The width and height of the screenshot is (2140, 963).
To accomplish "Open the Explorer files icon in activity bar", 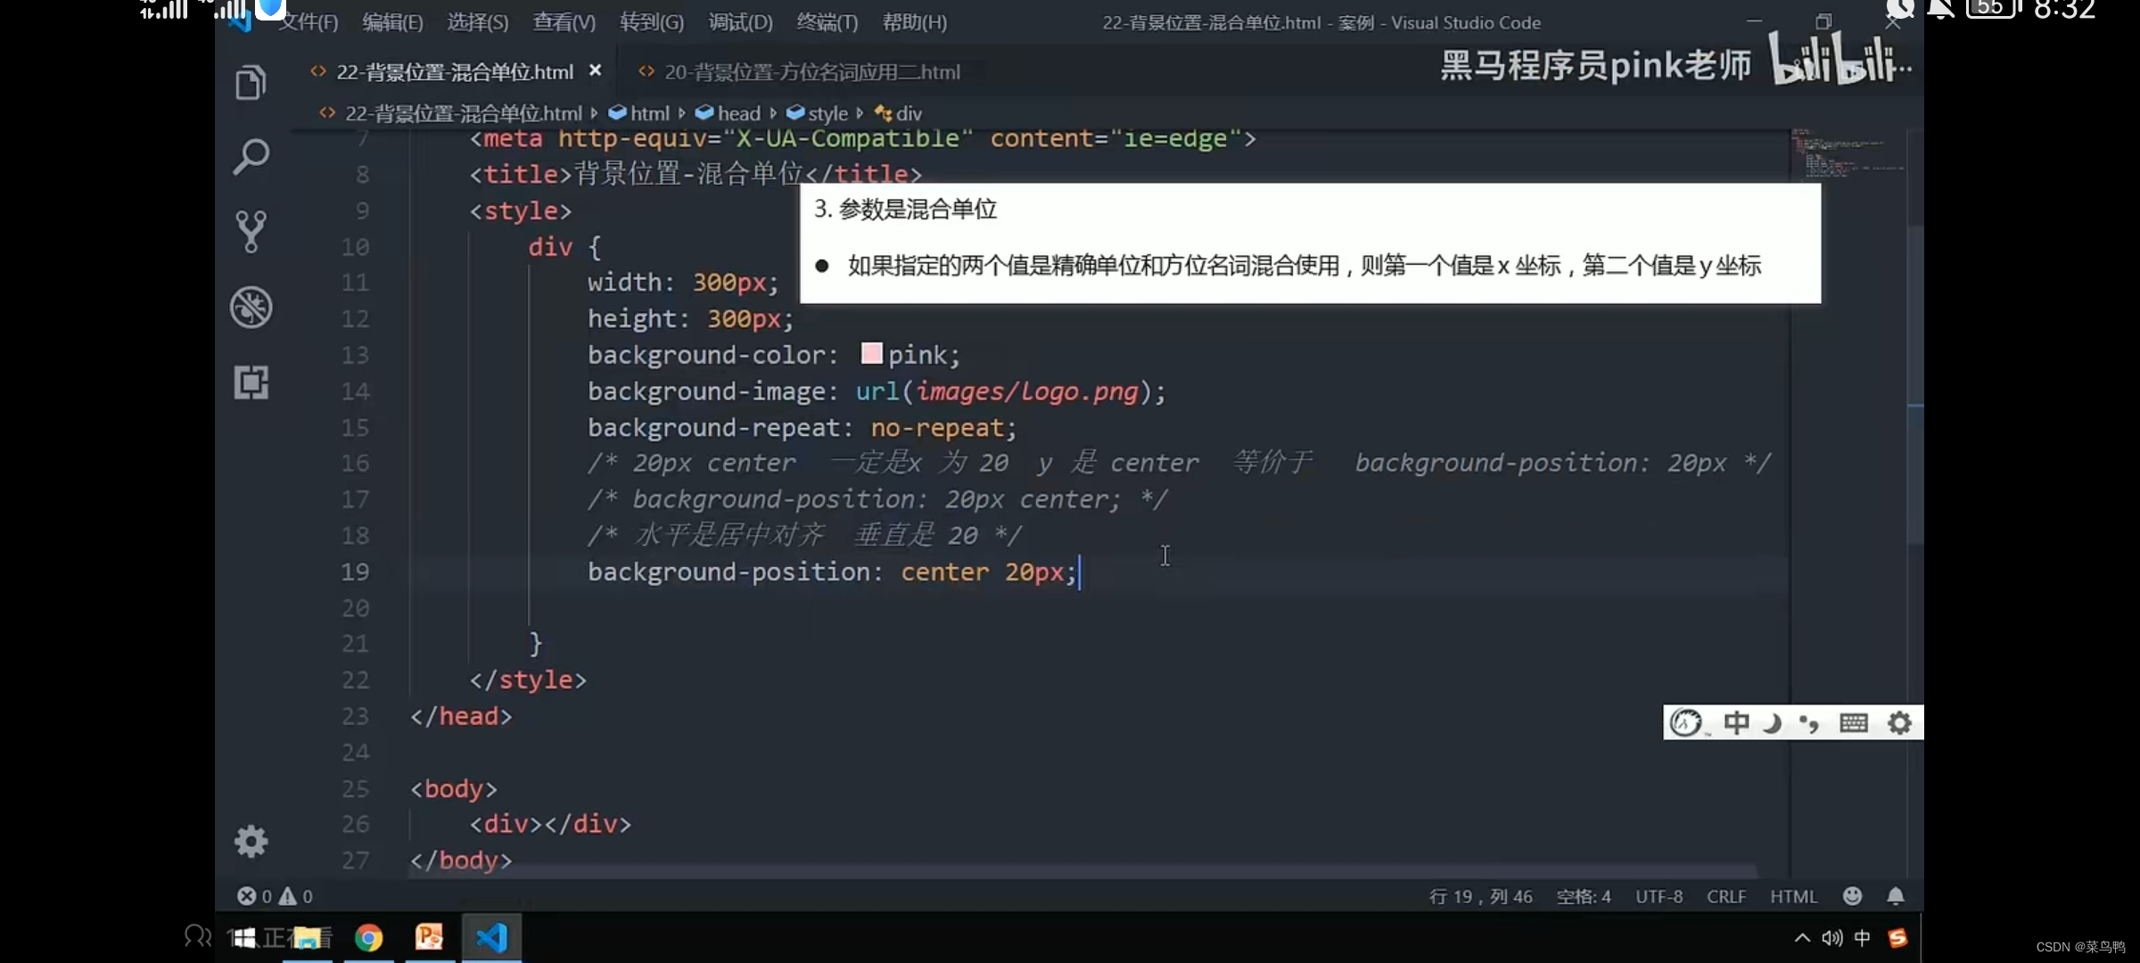I will [251, 83].
